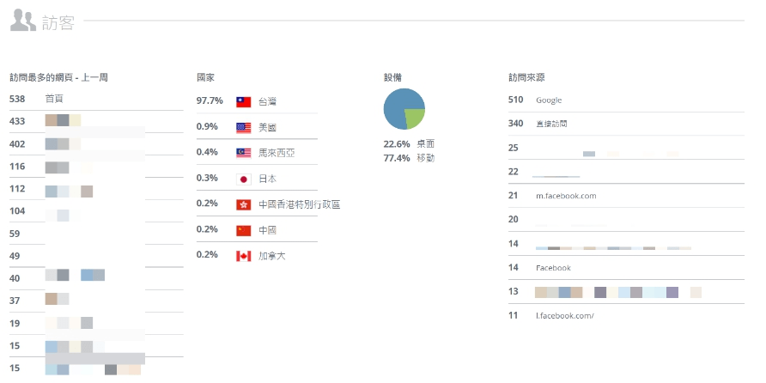The height and width of the screenshot is (383, 766).
Task: Click the 13 source visit count
Action: (x=513, y=292)
